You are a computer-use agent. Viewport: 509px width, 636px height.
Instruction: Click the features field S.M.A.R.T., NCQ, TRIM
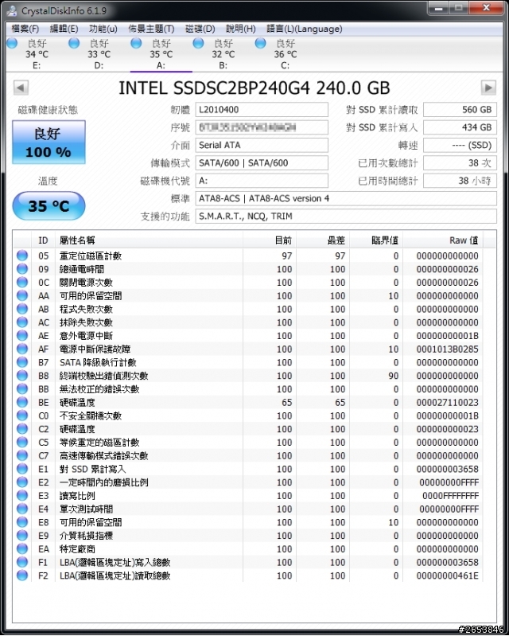[x=346, y=217]
